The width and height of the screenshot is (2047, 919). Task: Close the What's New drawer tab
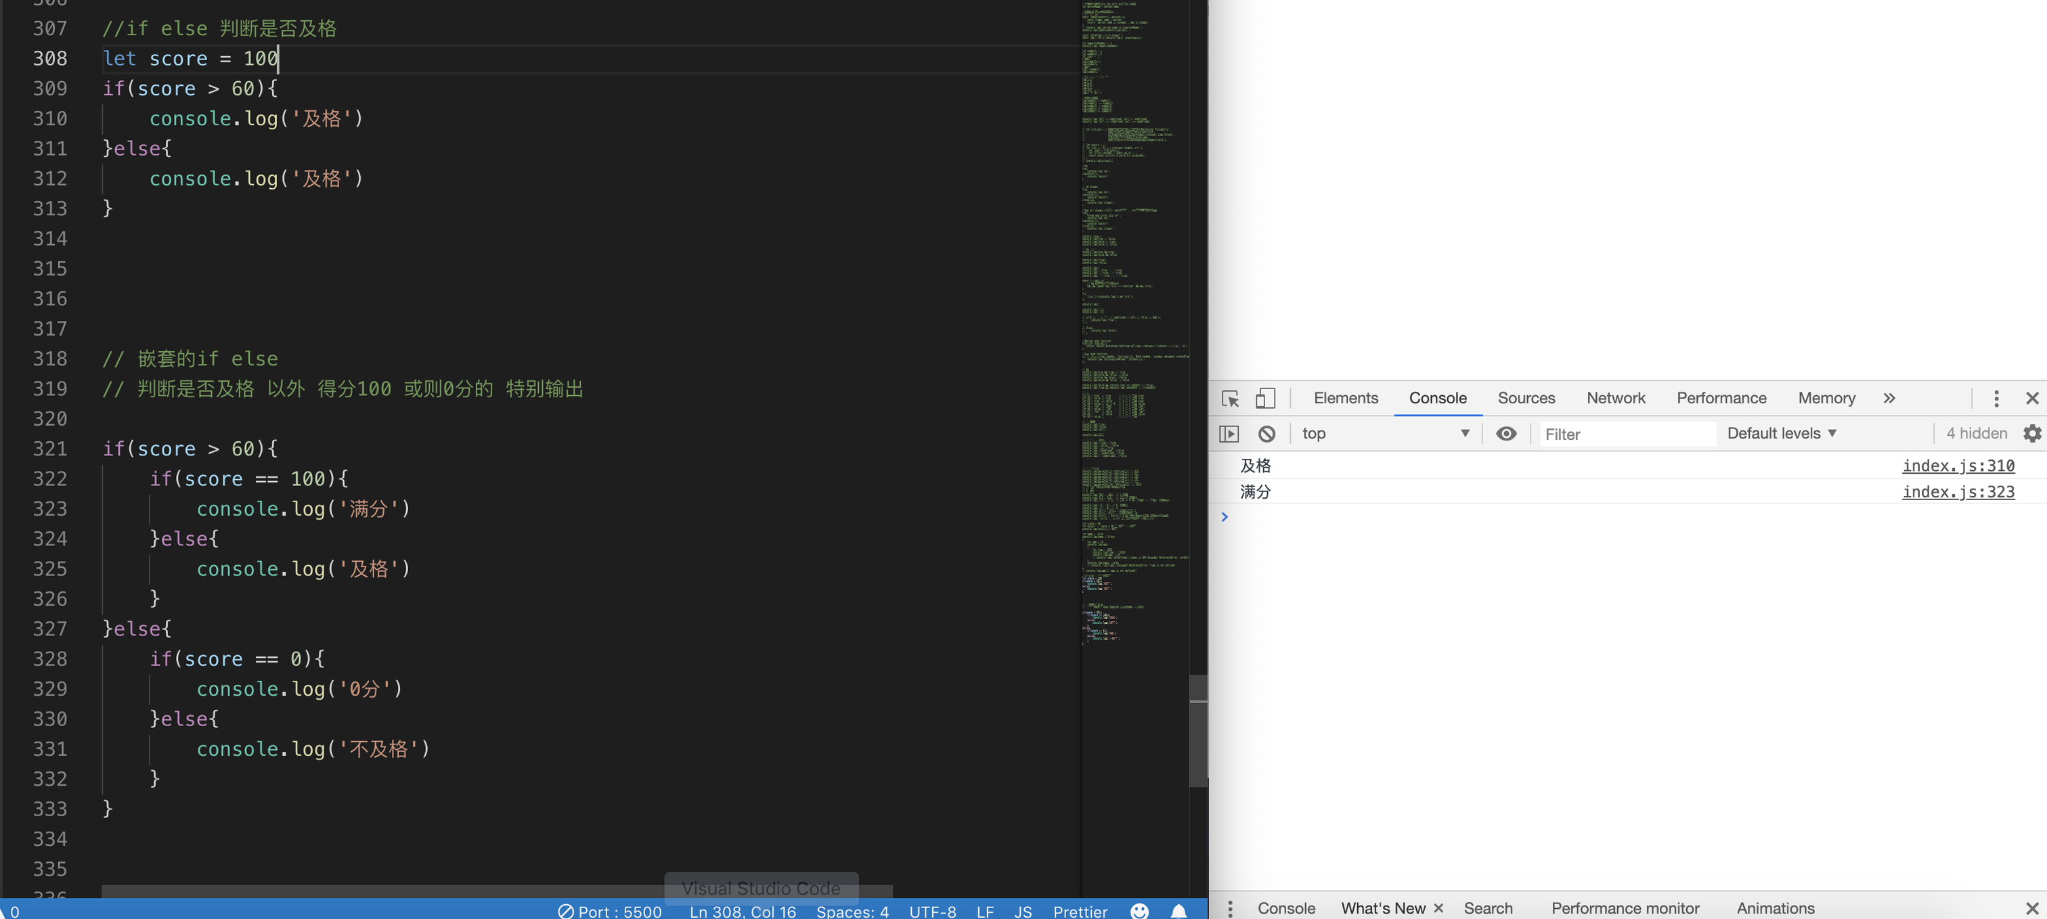1438,908
